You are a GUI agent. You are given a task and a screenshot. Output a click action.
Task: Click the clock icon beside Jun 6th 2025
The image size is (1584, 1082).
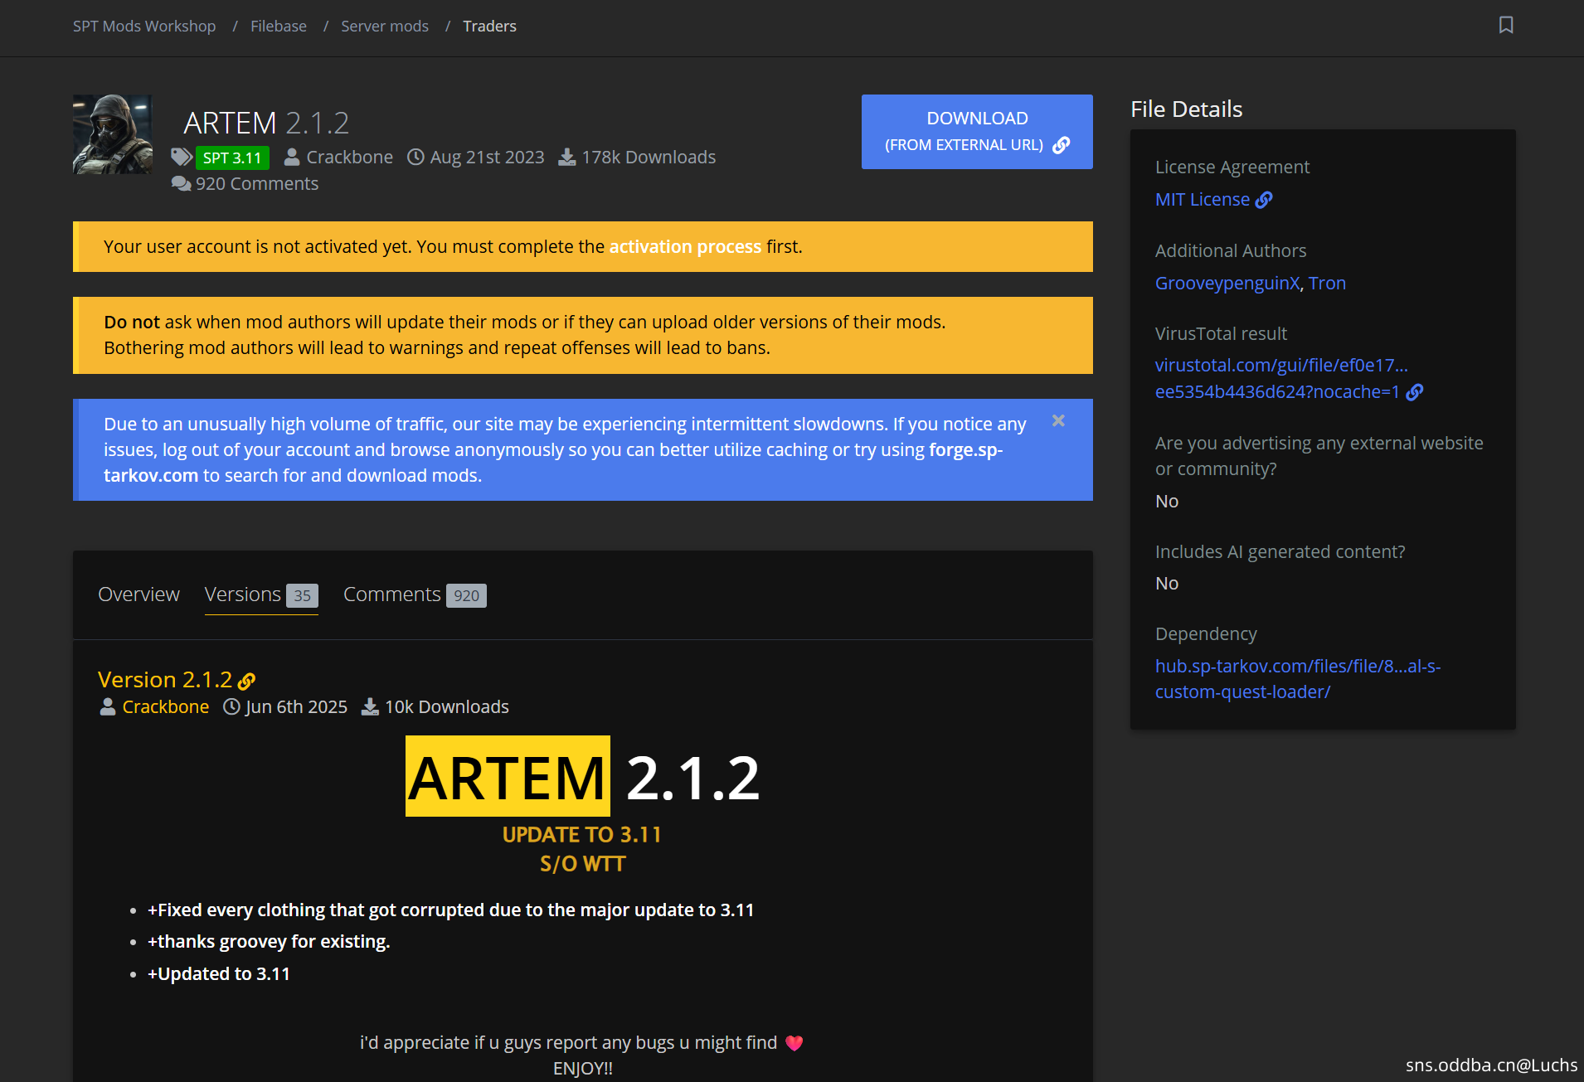click(x=232, y=706)
